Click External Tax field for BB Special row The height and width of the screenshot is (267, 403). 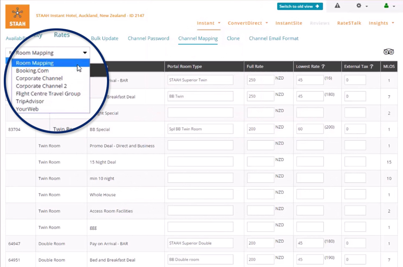click(x=355, y=129)
